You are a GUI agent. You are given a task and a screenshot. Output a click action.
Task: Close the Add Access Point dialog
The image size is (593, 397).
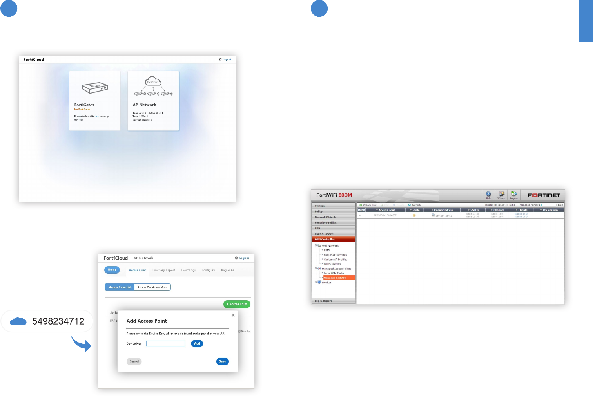(x=233, y=315)
